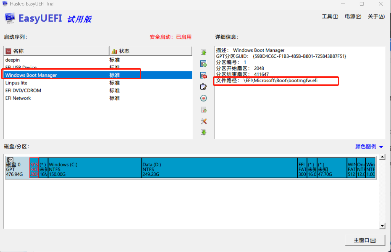Screen dimensions: 391x252
Task: Set a one-time boot with the red record icon
Action: pyautogui.click(x=204, y=98)
